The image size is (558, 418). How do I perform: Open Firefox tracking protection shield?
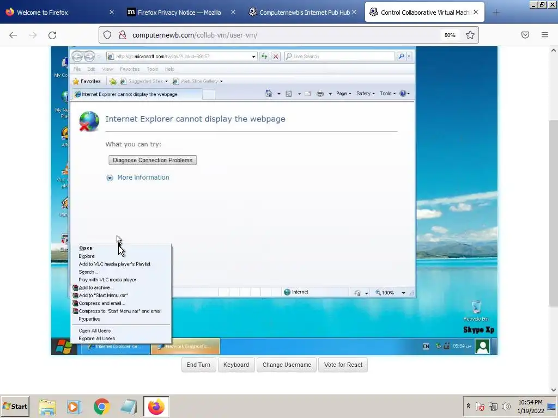[107, 35]
